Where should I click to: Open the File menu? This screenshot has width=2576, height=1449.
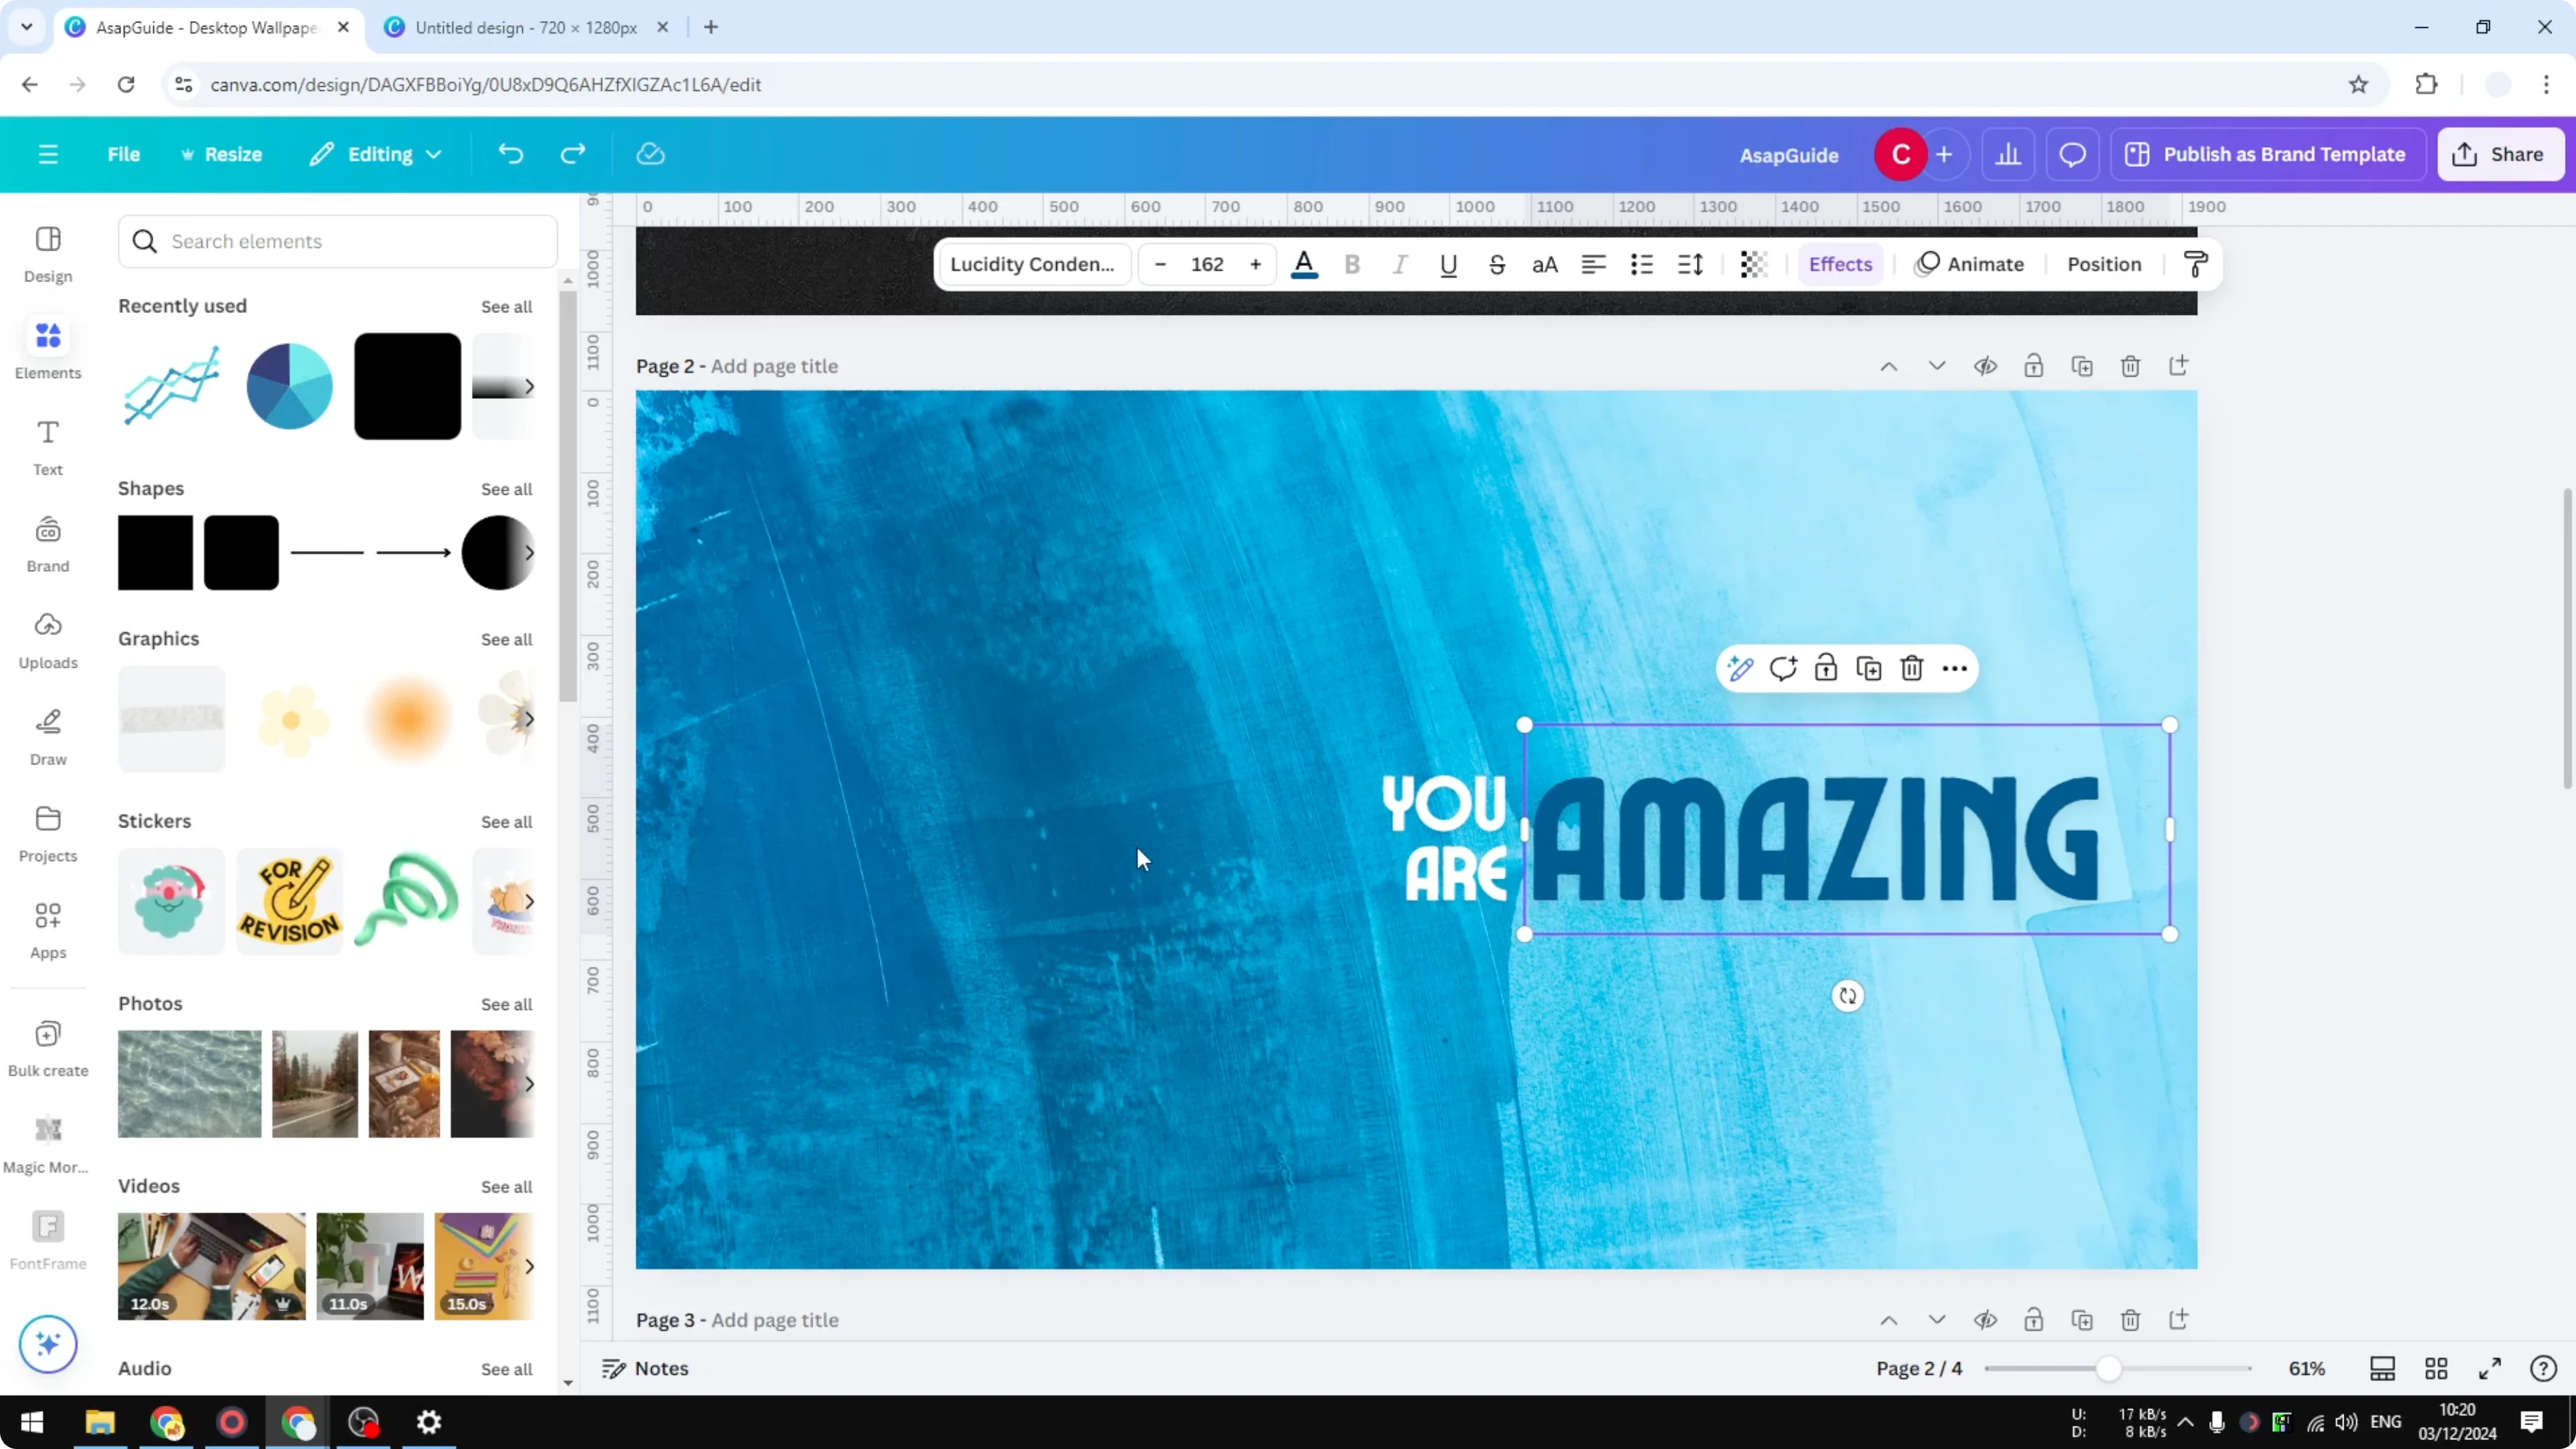click(124, 154)
